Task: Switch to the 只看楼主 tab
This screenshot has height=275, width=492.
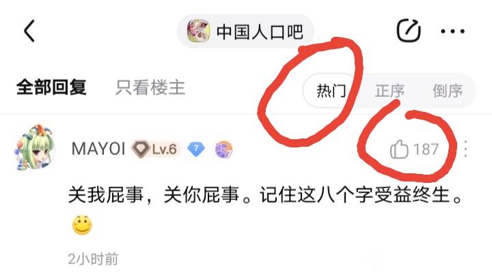Action: click(150, 87)
